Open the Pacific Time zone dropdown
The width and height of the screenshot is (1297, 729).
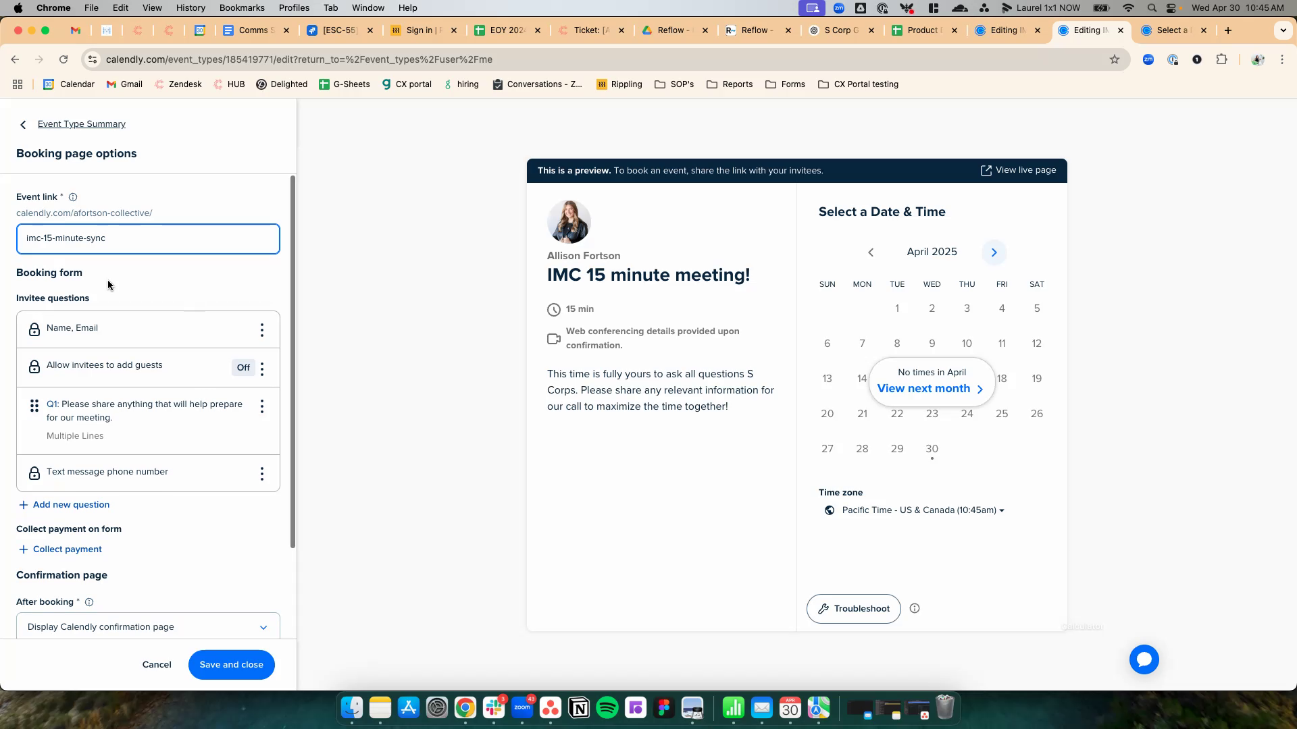coord(922,510)
